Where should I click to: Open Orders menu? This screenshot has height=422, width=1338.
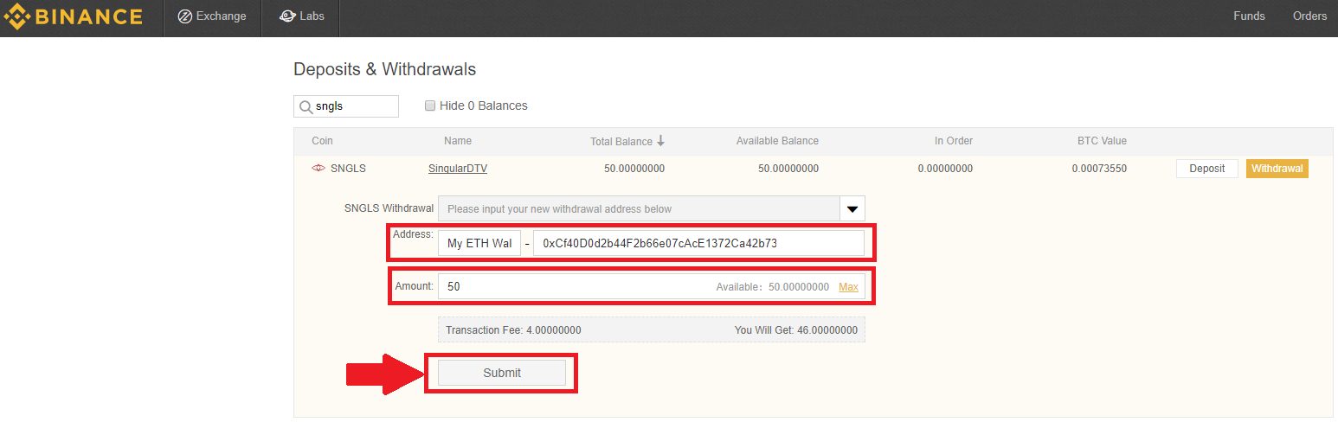1309,16
